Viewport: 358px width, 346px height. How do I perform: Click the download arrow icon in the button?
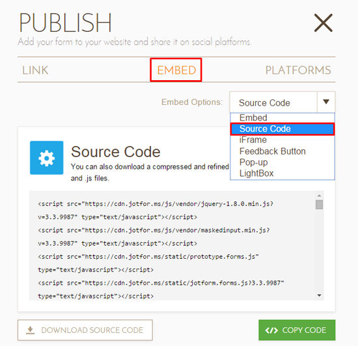coord(30,330)
